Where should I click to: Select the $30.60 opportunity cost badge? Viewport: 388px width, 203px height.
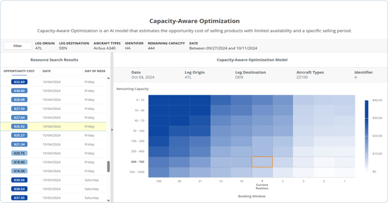pos(19,91)
